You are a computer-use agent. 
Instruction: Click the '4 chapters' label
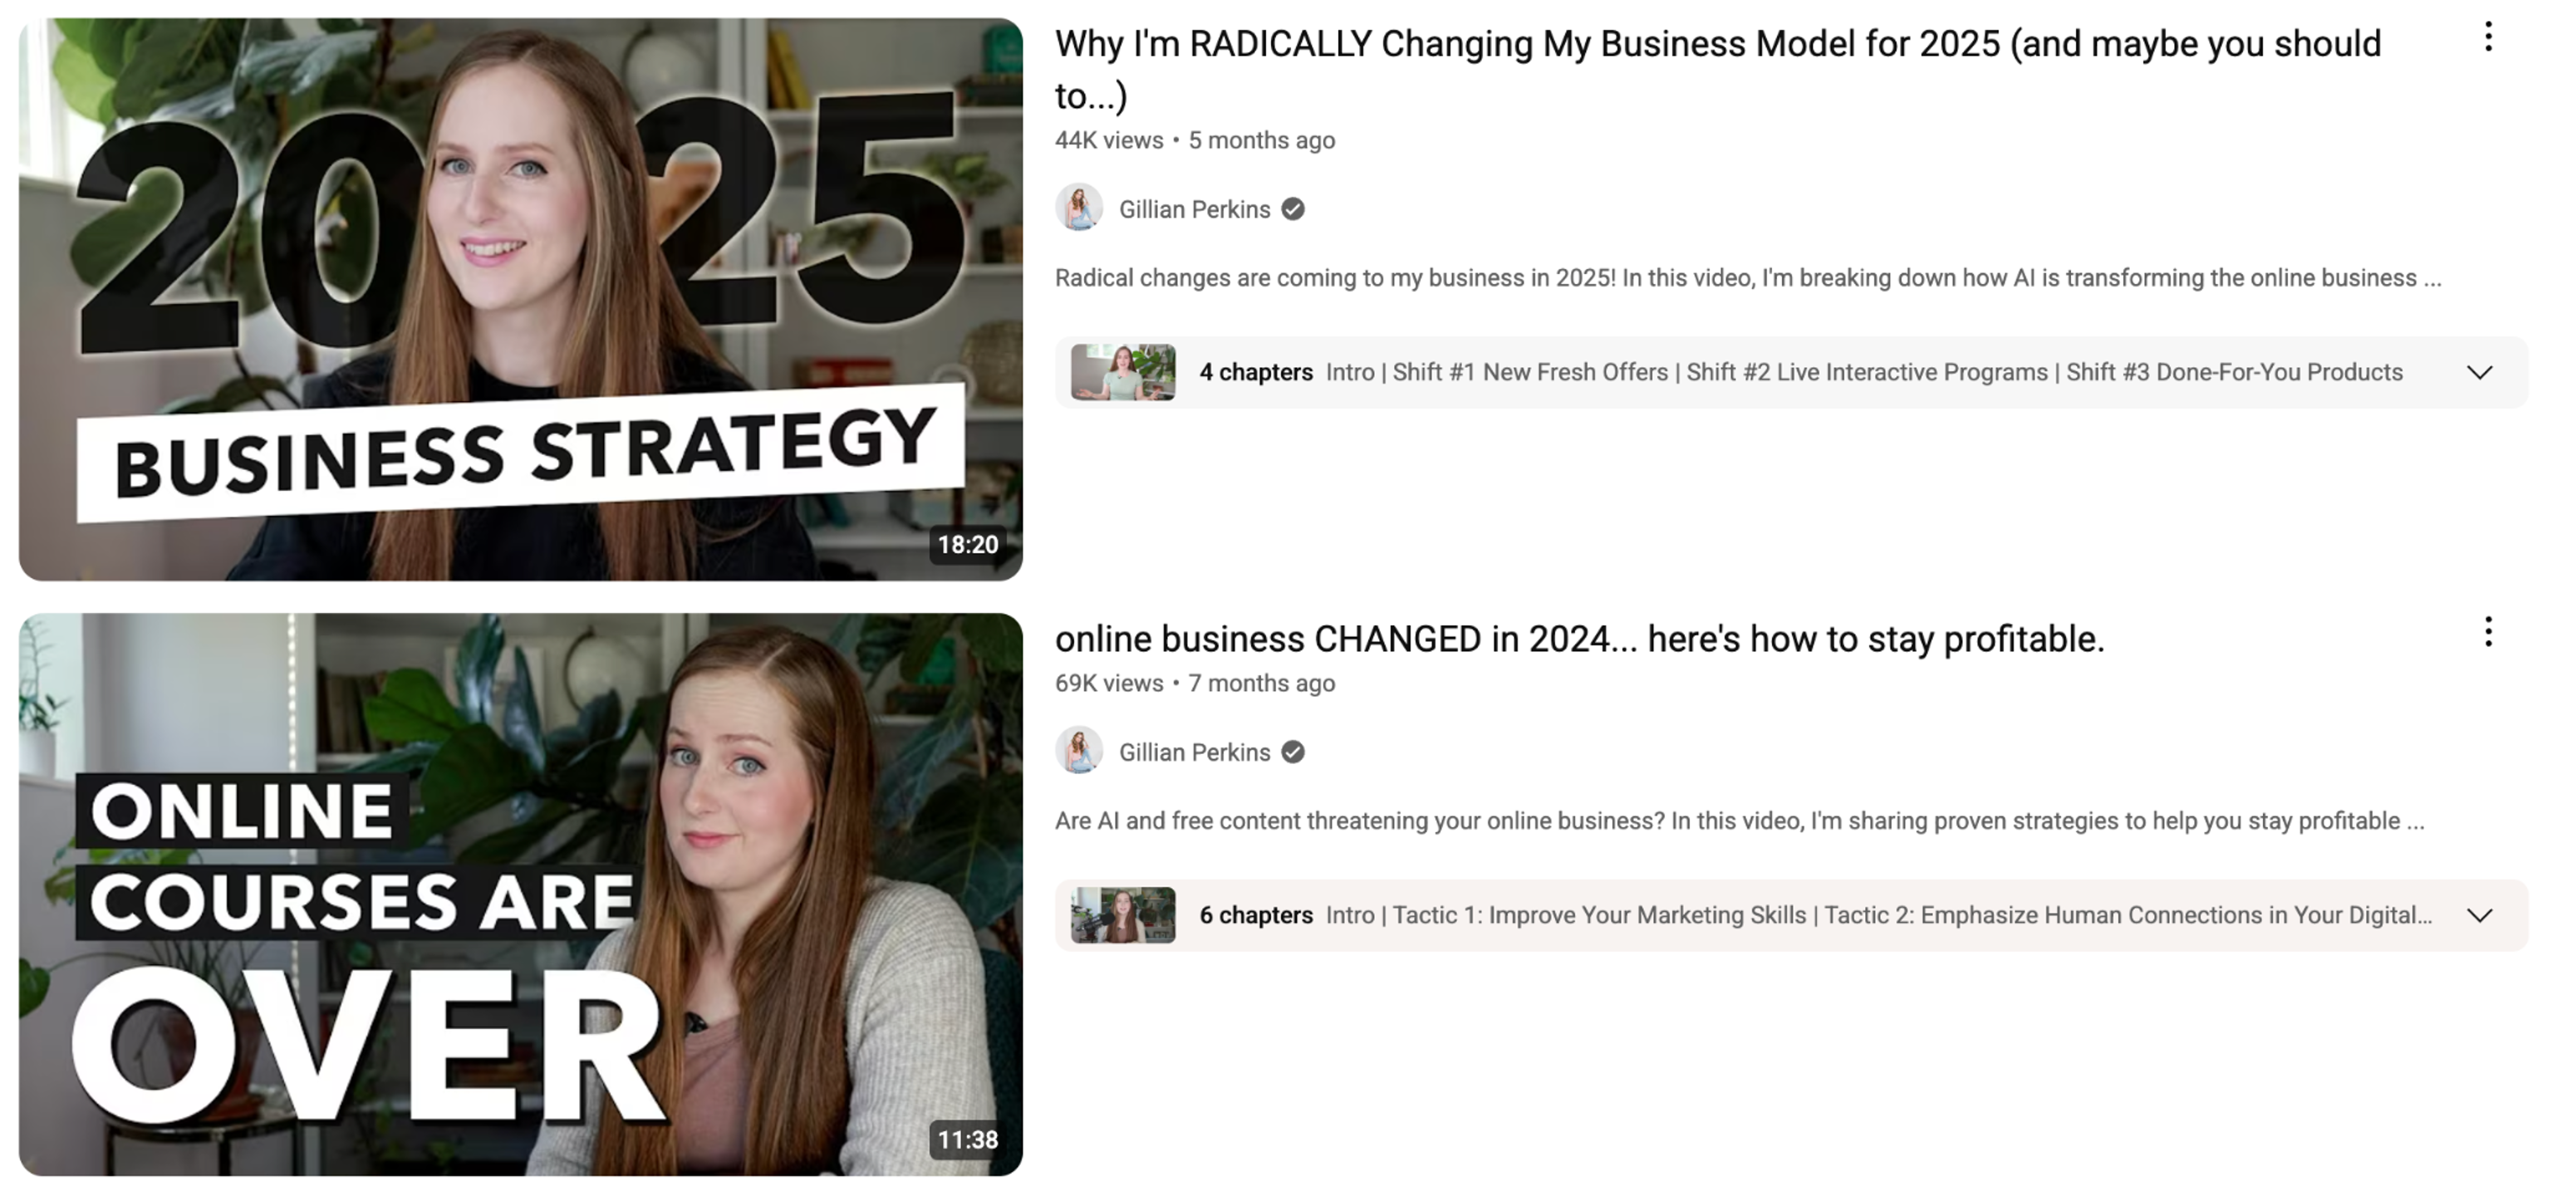coord(1255,373)
